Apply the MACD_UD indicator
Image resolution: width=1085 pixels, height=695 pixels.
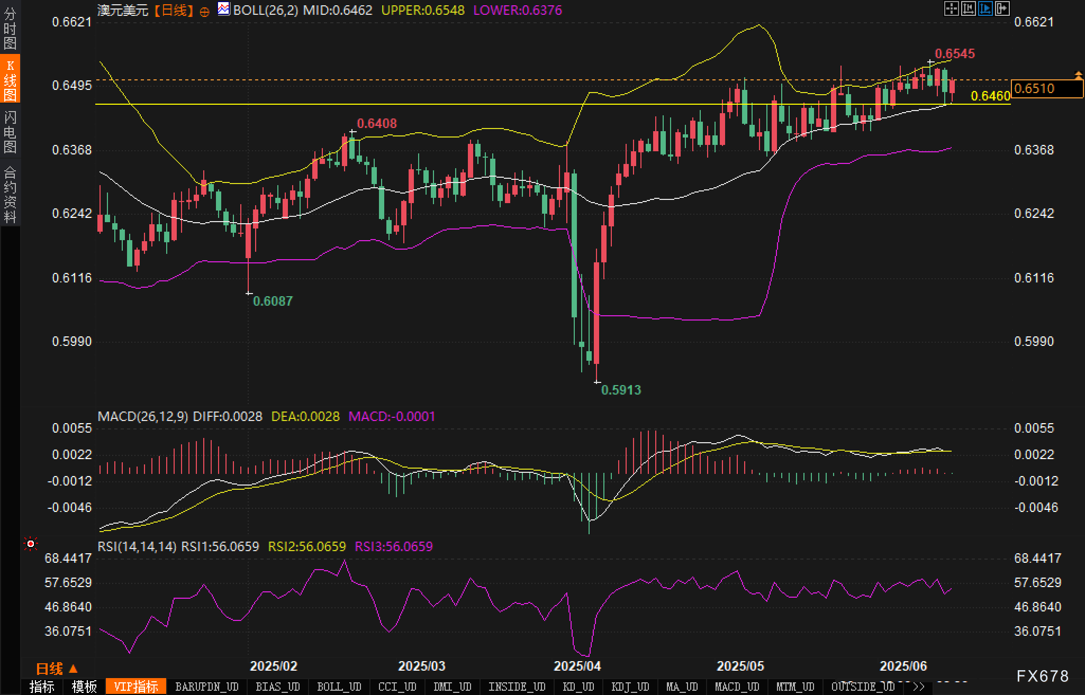click(x=737, y=687)
